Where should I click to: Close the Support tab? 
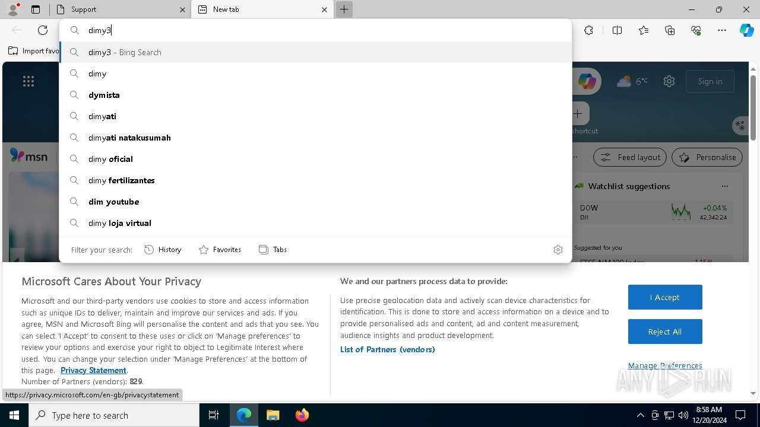[x=182, y=9]
